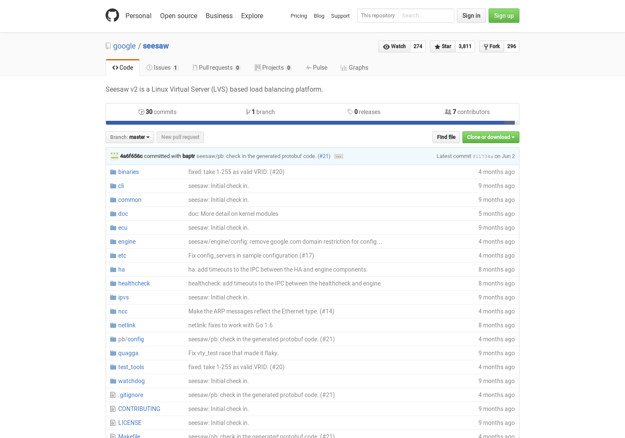Click the folder icon for ecu
Image resolution: width=625 pixels, height=438 pixels.
tap(113, 228)
